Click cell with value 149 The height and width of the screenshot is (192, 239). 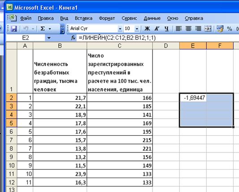[x=120, y=165]
